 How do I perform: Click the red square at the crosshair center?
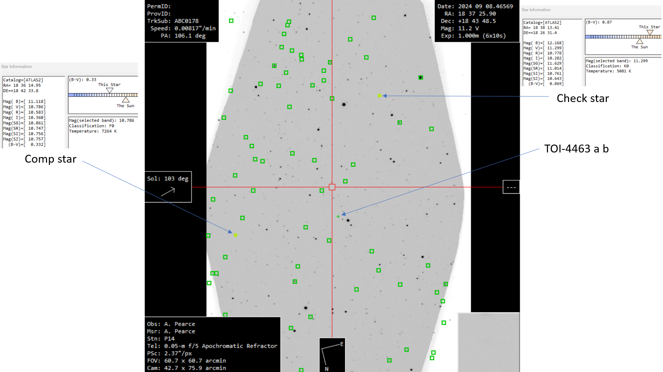pyautogui.click(x=332, y=187)
